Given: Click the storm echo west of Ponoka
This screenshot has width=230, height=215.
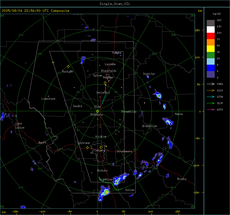Looking at the screenshot, I should (83, 60).
